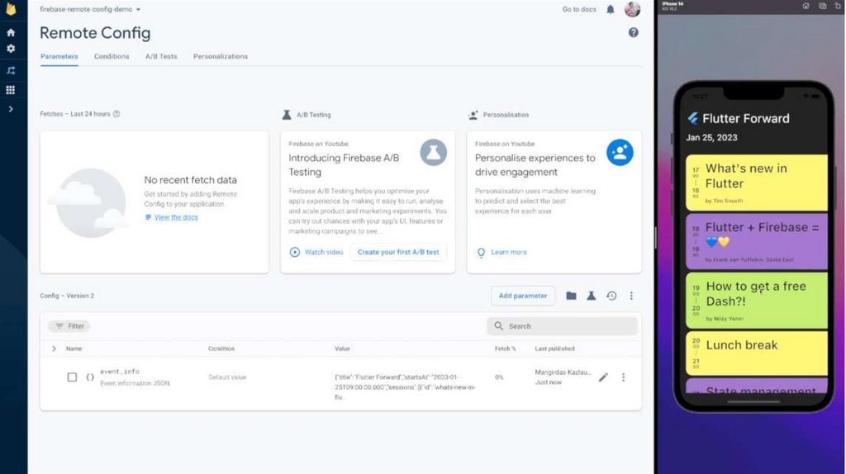Open How to get a free Dash session
This screenshot has height=474, width=846.
coord(757,301)
